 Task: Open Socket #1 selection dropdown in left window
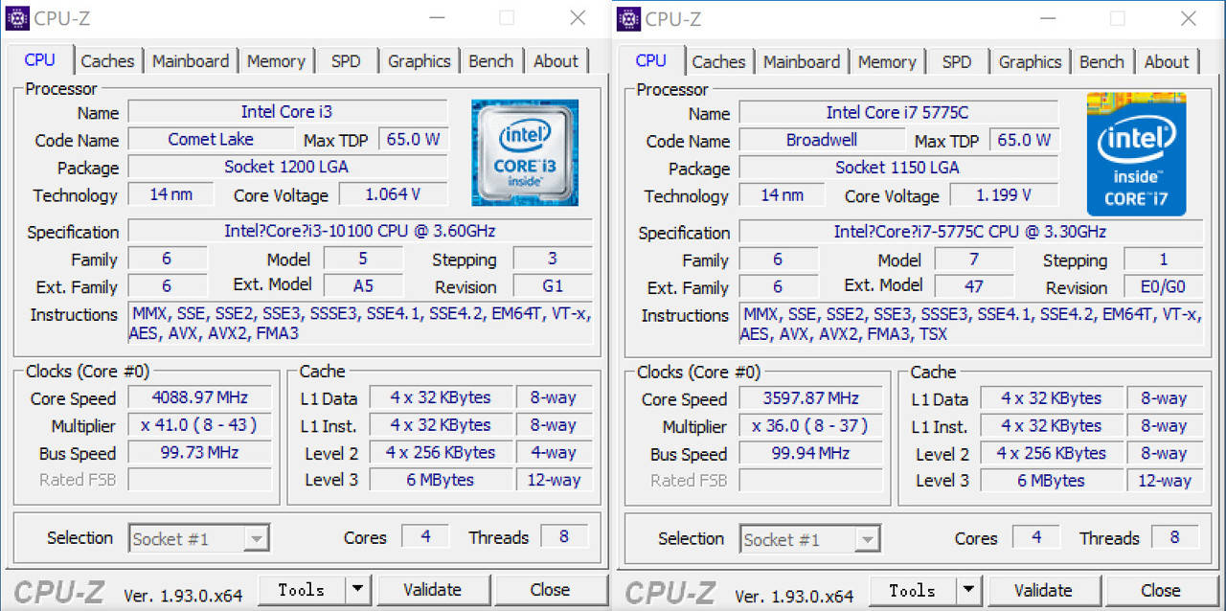(198, 538)
